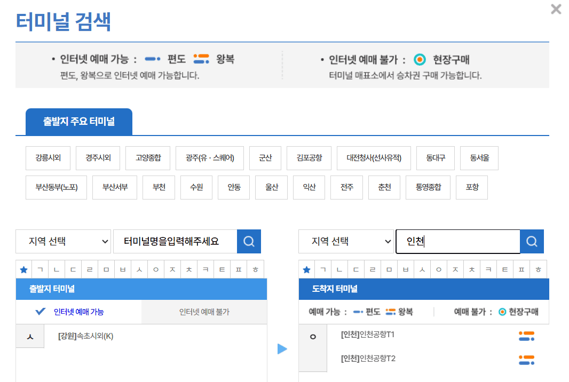The width and height of the screenshot is (569, 382).
Task: Select the 수원 terminal
Action: [196, 188]
